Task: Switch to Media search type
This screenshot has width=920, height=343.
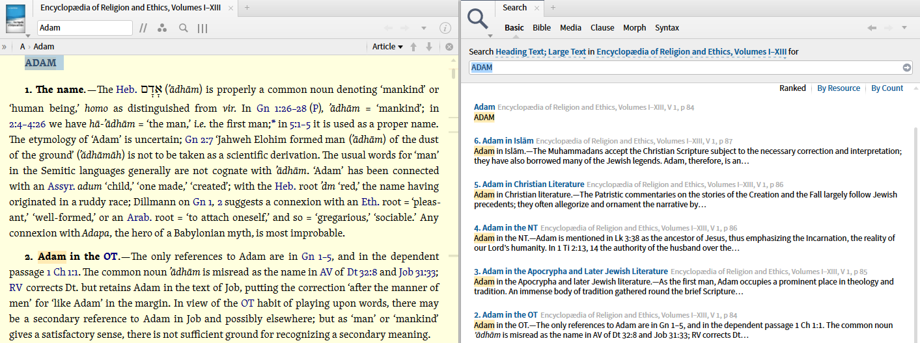Action: [570, 28]
